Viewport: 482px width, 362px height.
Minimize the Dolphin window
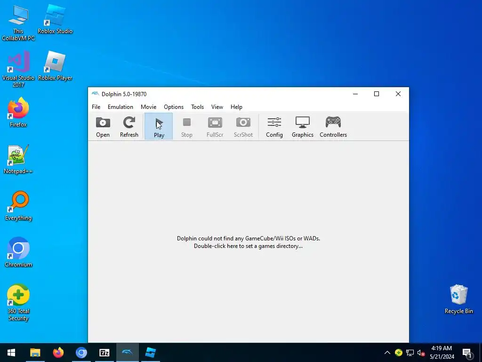(355, 94)
